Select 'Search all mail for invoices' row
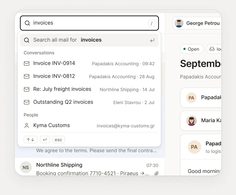 [x=89, y=40]
